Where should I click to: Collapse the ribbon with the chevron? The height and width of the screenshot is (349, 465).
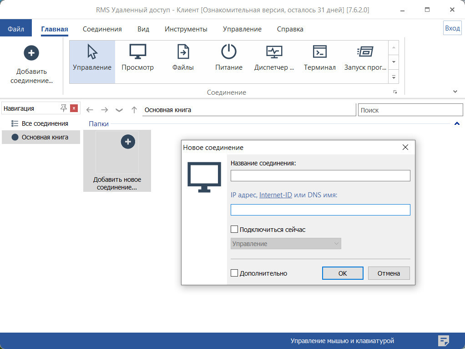click(455, 92)
